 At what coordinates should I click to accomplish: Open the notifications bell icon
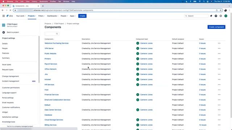coord(211,16)
